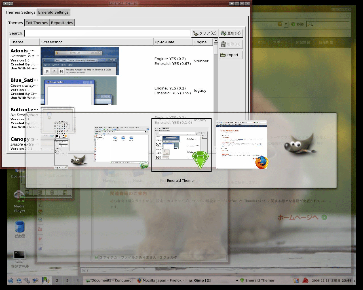Open the address bar dropdown arrow in Firefox
The image size is (363, 290).
pos(286,24)
